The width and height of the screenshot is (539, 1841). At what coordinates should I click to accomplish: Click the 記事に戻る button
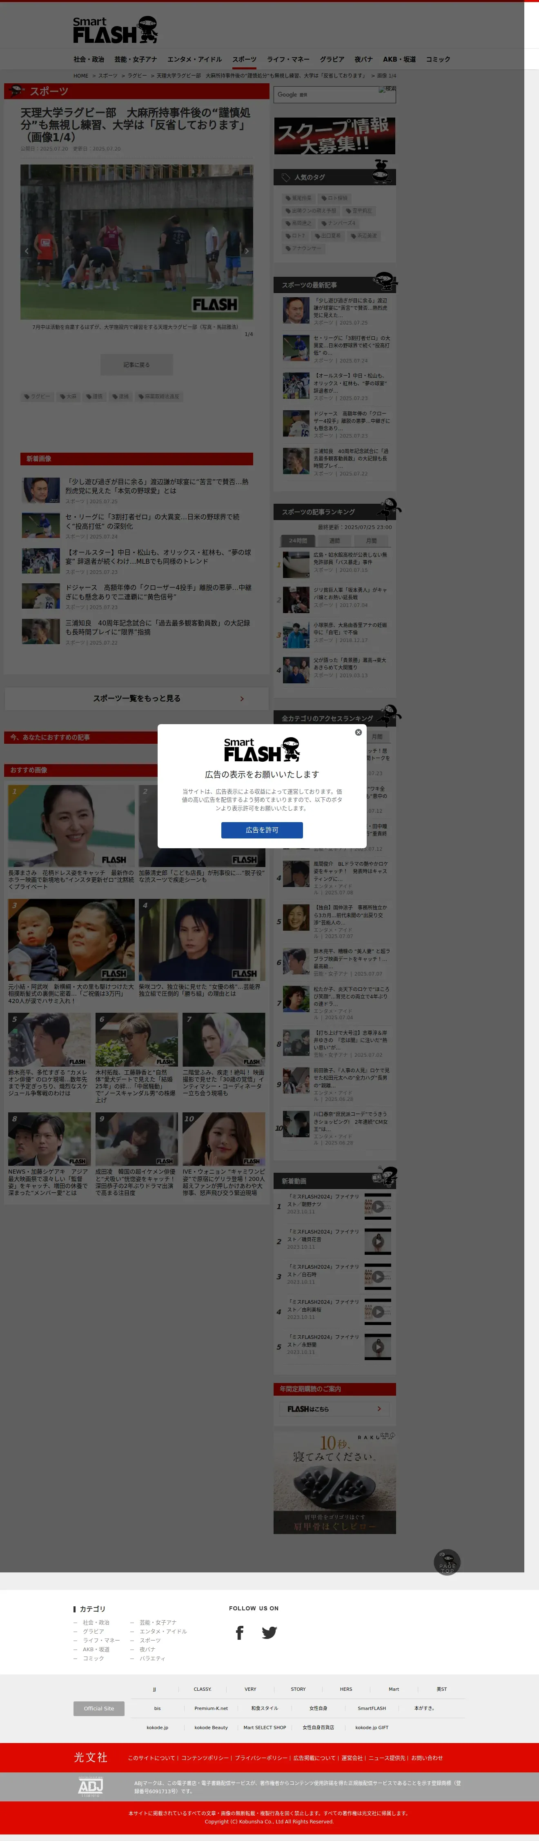tap(136, 365)
